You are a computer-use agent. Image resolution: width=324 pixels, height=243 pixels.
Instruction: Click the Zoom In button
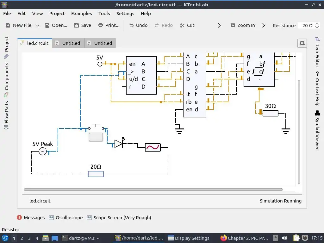[x=243, y=25]
